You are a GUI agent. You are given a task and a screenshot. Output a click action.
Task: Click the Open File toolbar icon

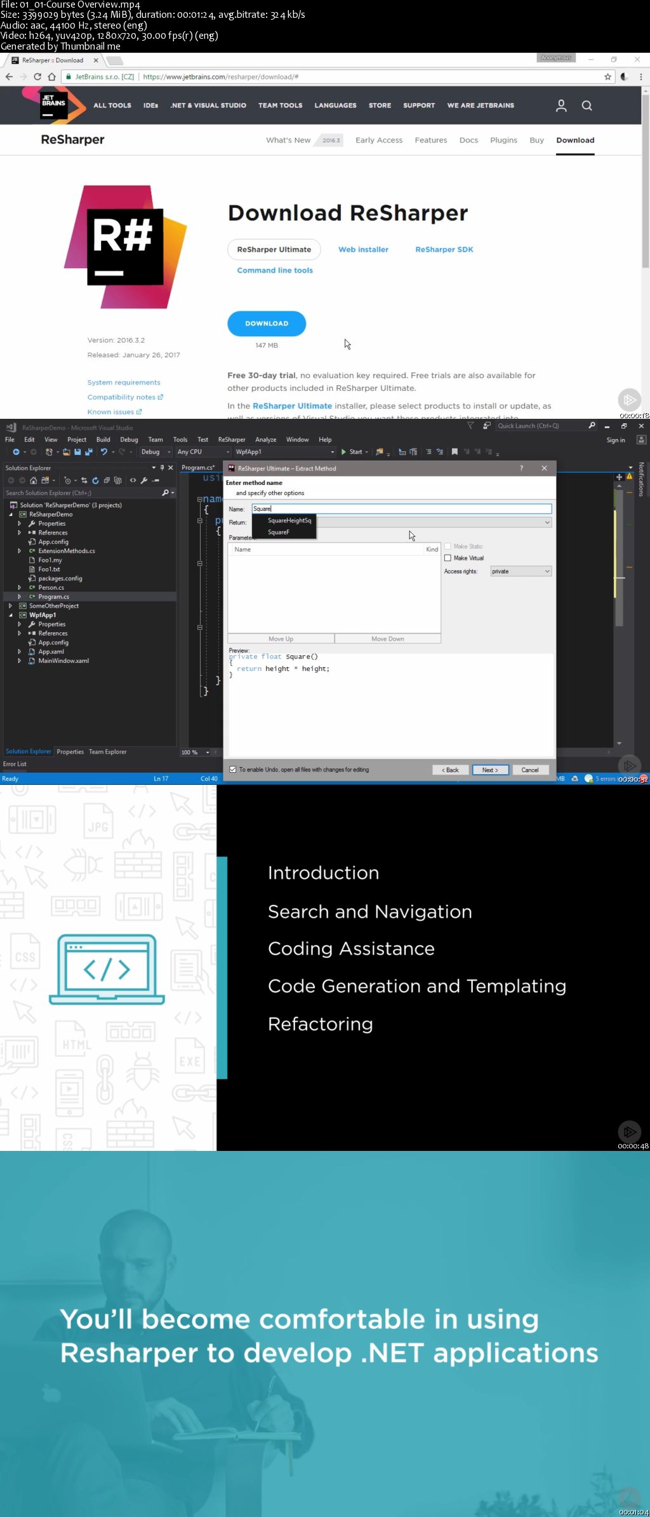(x=67, y=452)
